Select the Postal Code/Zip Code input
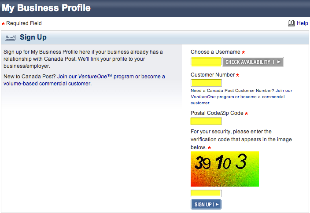The height and width of the screenshot is (213, 310). (206, 121)
